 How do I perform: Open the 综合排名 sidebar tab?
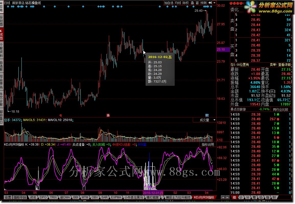click(2, 82)
